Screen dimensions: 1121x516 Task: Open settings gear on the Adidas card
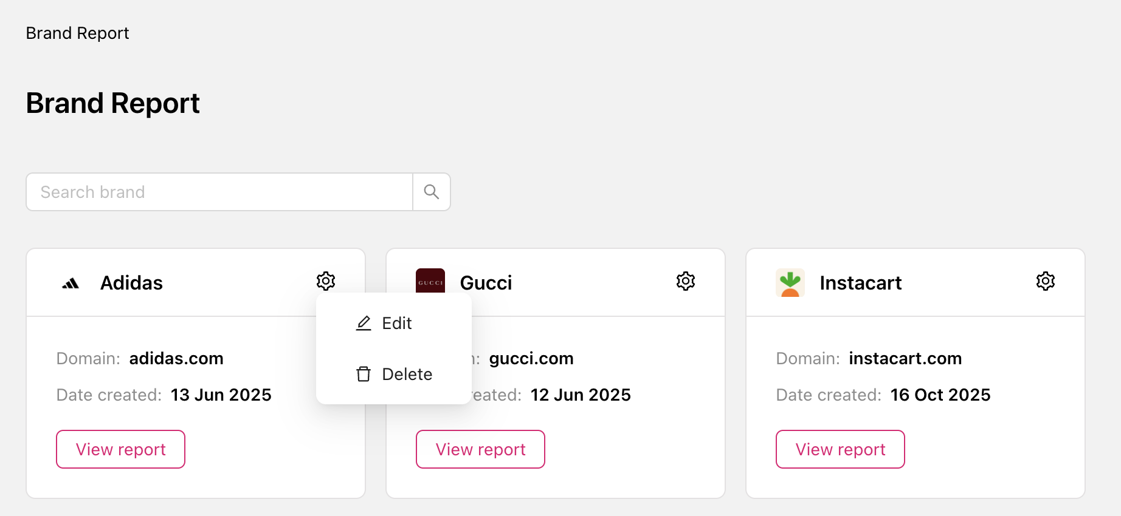point(326,281)
